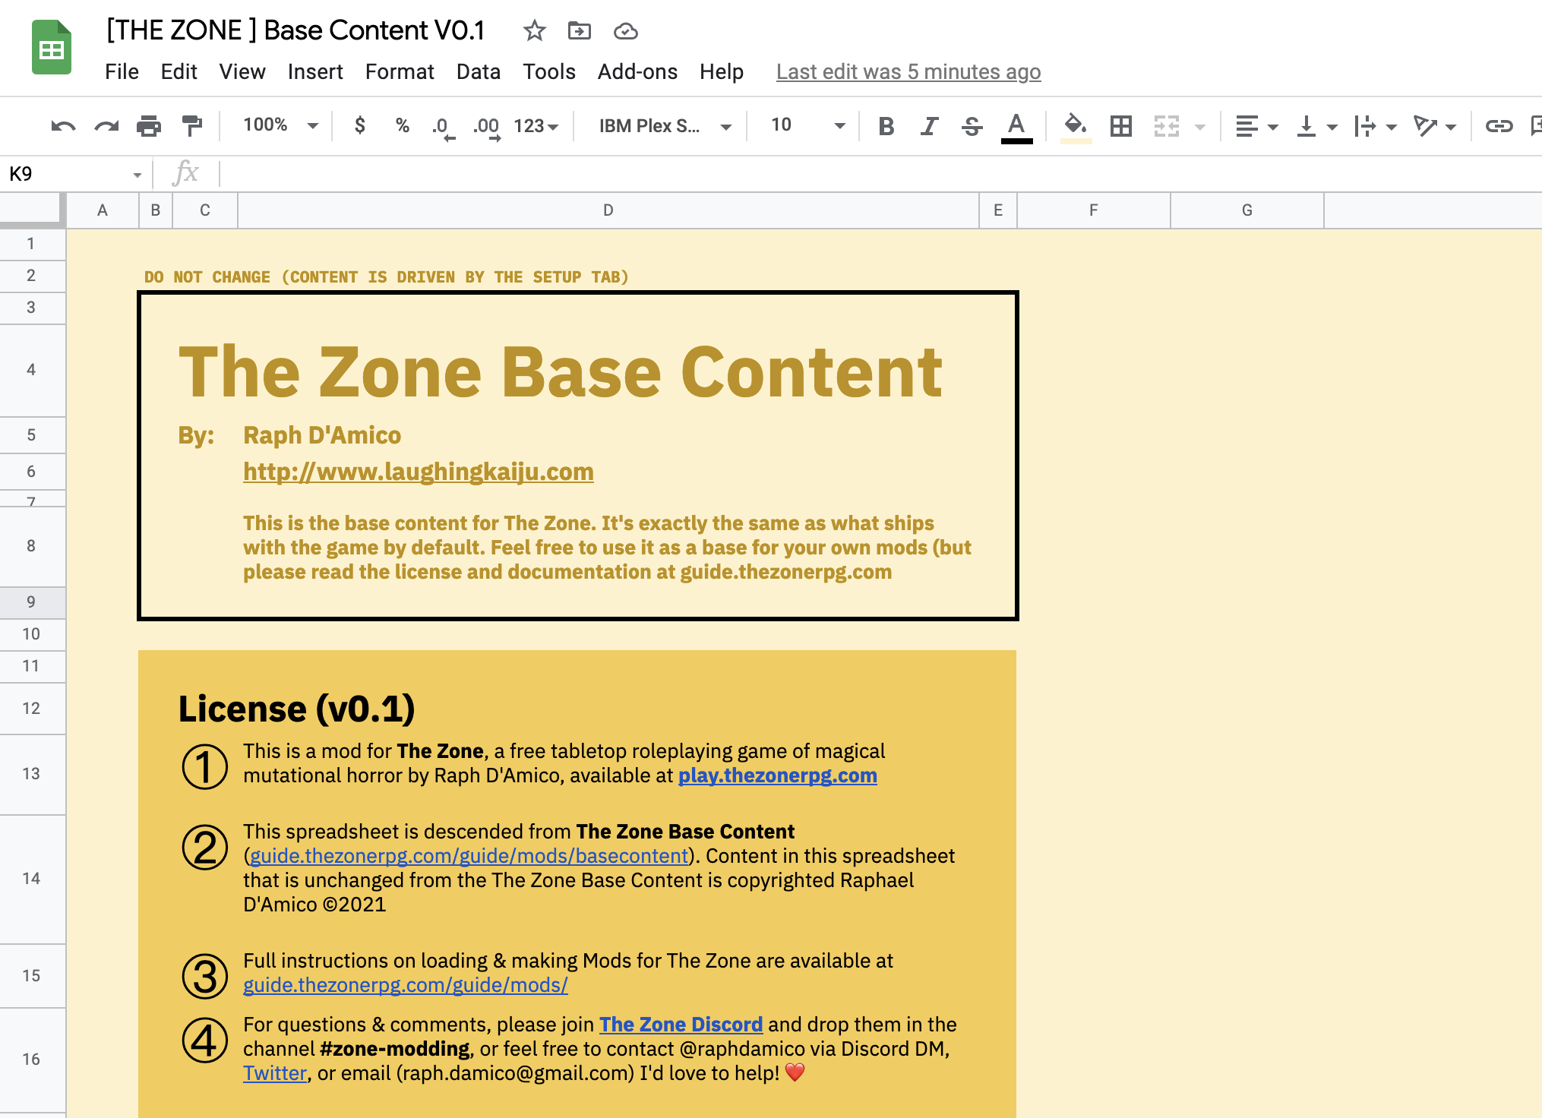Select column F header
The image size is (1542, 1118).
pyautogui.click(x=1094, y=210)
